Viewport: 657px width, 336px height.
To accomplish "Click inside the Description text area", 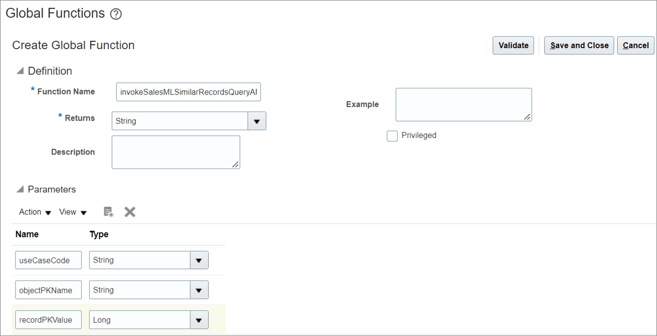I will [x=175, y=151].
